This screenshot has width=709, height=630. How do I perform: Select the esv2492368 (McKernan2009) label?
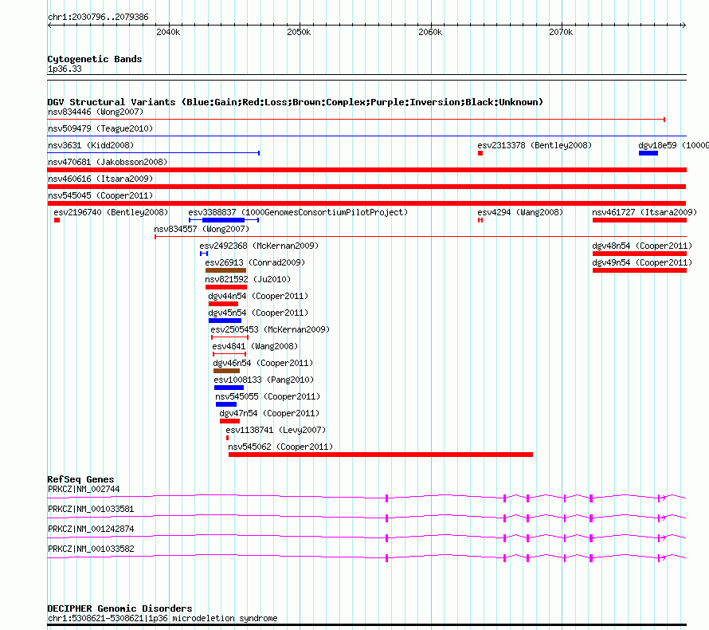(259, 246)
